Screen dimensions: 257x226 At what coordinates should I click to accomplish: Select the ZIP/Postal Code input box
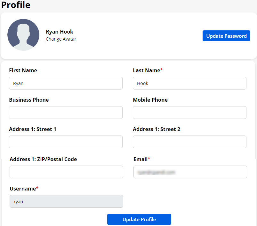click(x=66, y=172)
